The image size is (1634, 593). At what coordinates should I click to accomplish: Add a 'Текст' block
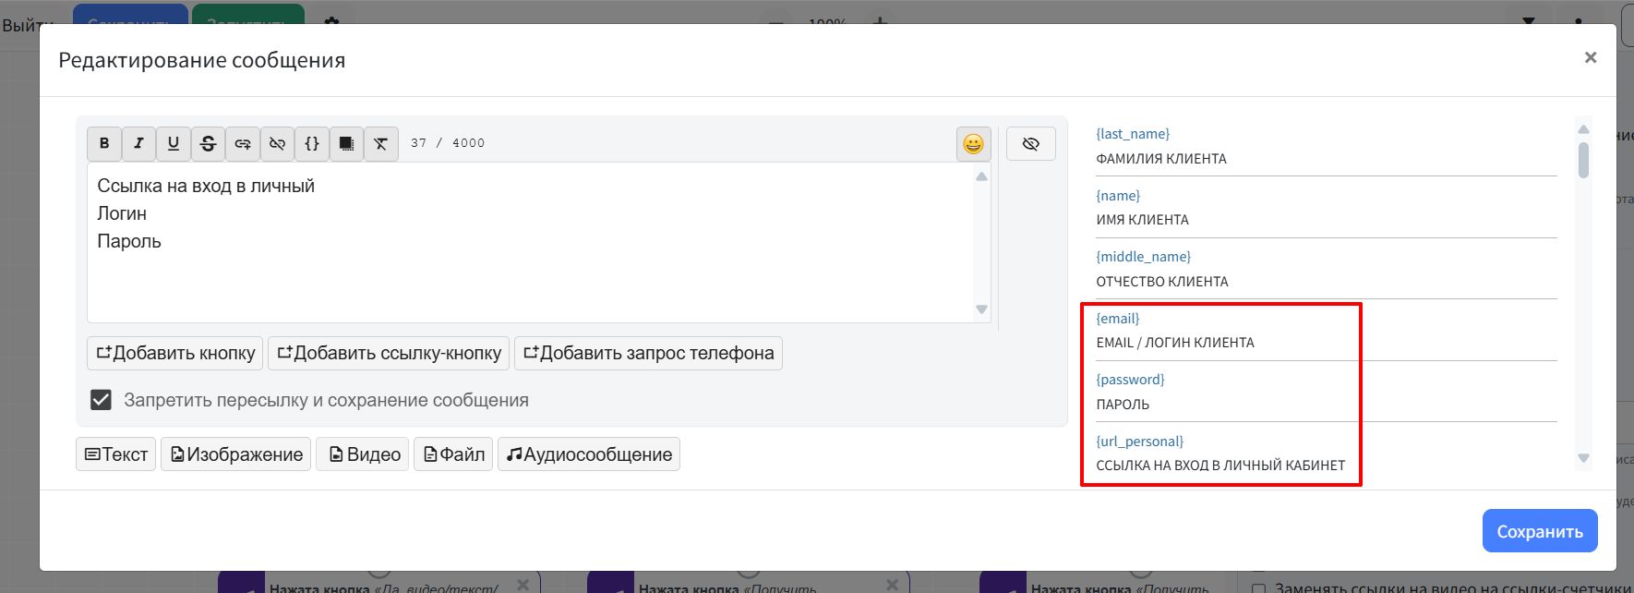[x=115, y=454]
